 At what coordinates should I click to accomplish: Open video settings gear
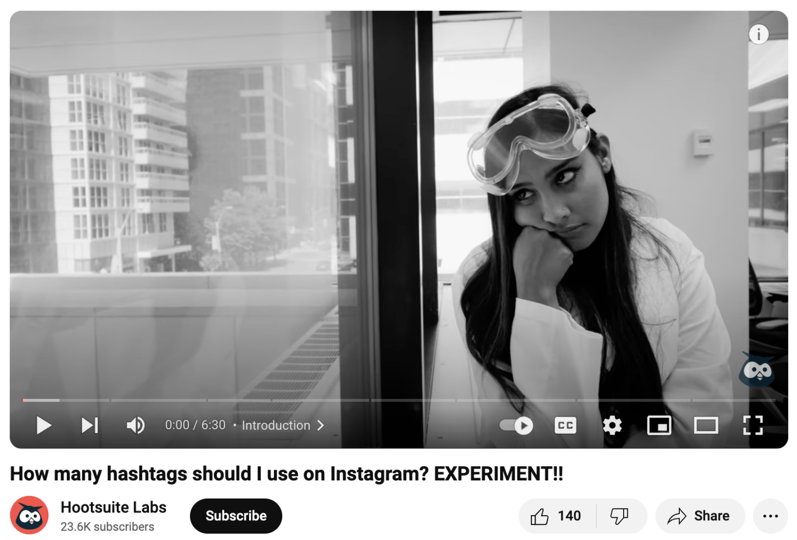[x=612, y=425]
